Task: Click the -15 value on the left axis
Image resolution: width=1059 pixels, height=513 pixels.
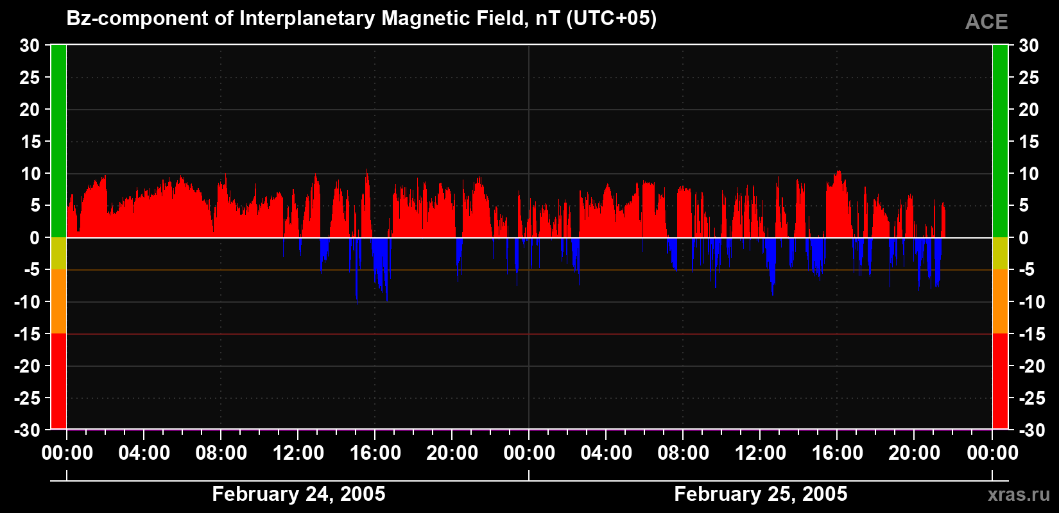Action: 27,334
